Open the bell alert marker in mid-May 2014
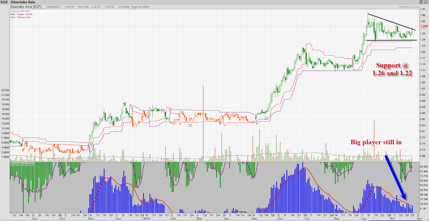 click(x=266, y=118)
